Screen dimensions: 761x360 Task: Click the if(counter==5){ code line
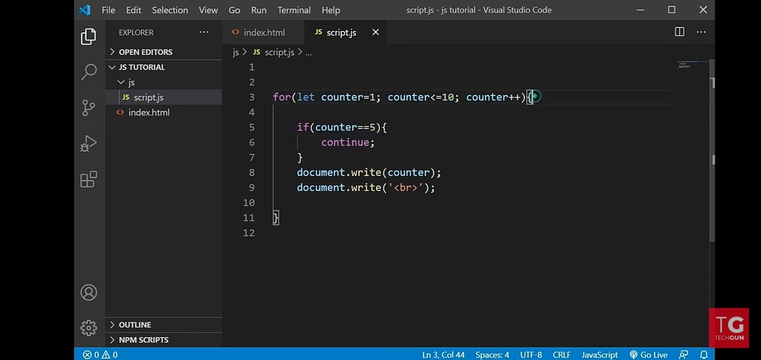(342, 127)
